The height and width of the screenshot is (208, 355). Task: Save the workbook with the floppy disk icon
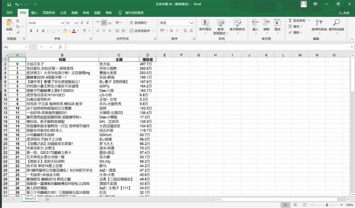[9, 4]
